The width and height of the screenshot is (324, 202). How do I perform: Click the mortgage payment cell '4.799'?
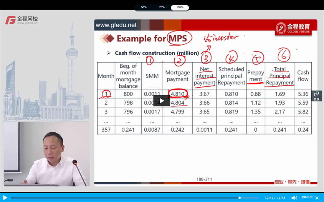tap(178, 112)
